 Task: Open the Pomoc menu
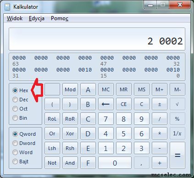60,18
